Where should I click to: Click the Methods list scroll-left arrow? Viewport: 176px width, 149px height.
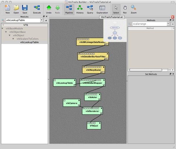point(170,70)
